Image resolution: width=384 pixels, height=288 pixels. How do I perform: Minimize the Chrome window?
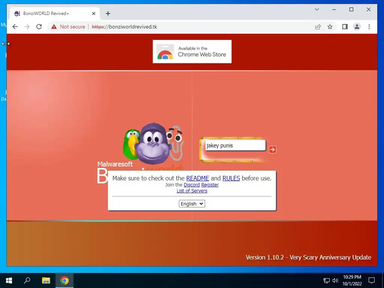point(334,9)
